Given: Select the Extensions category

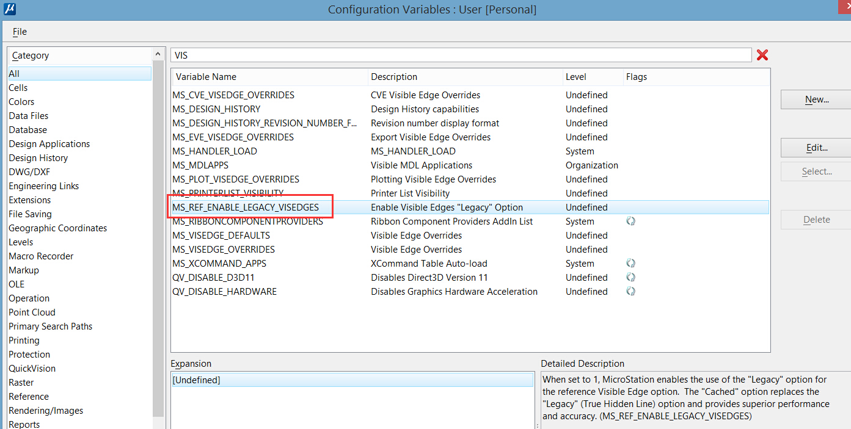Looking at the screenshot, I should pyautogui.click(x=30, y=200).
